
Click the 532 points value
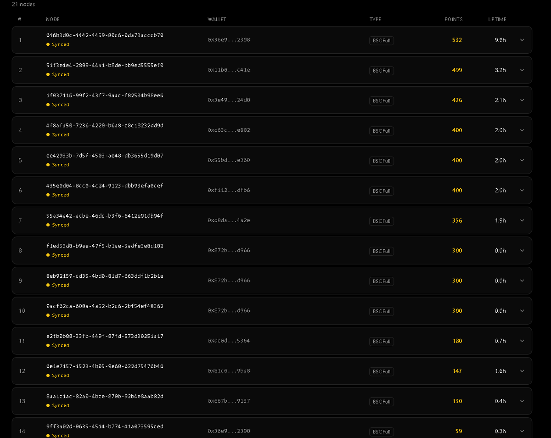[457, 40]
